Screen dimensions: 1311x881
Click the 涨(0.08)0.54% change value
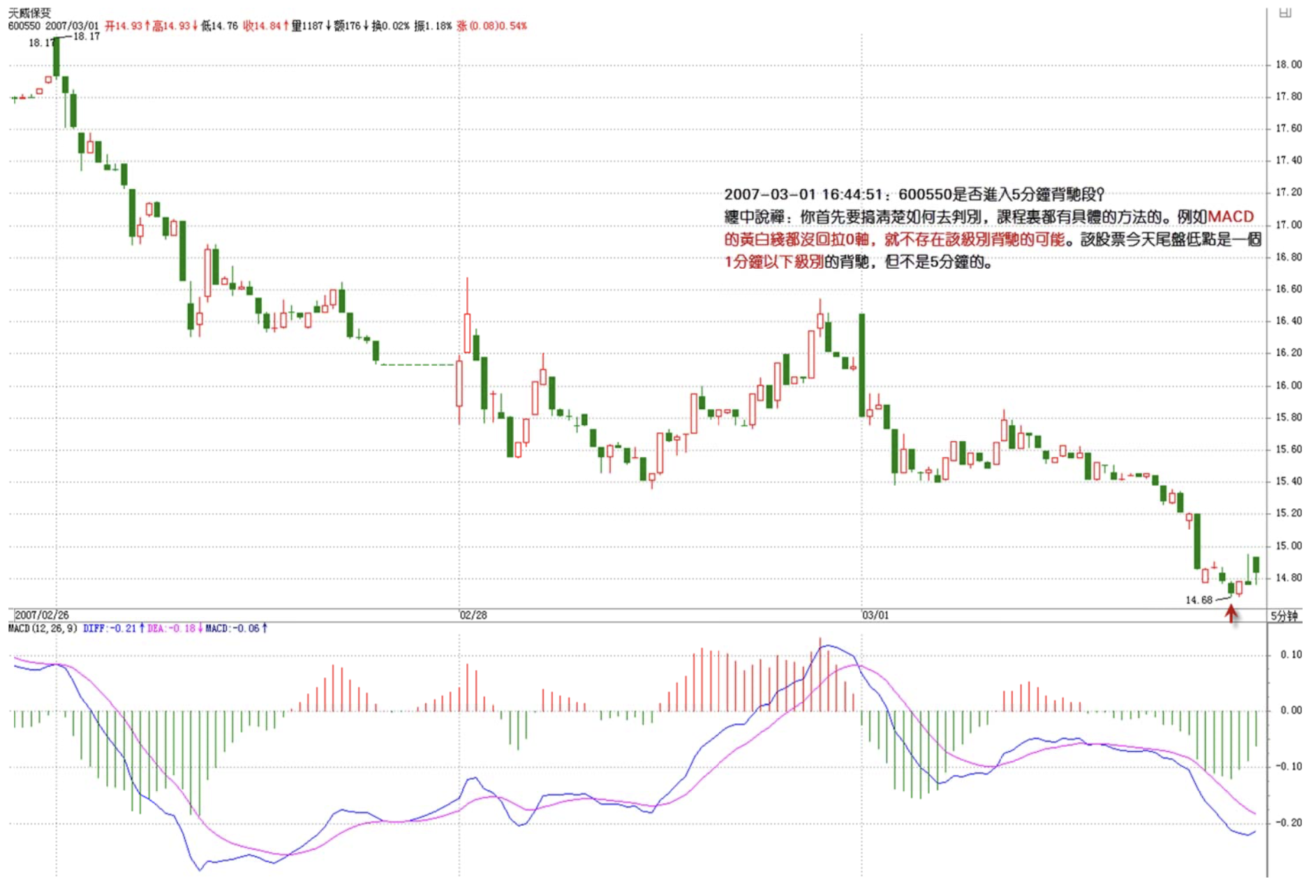click(x=492, y=26)
